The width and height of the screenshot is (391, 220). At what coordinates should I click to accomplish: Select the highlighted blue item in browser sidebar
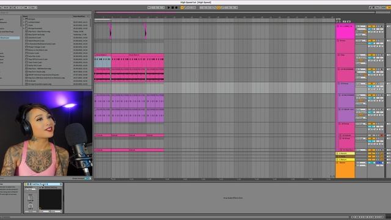[10, 38]
